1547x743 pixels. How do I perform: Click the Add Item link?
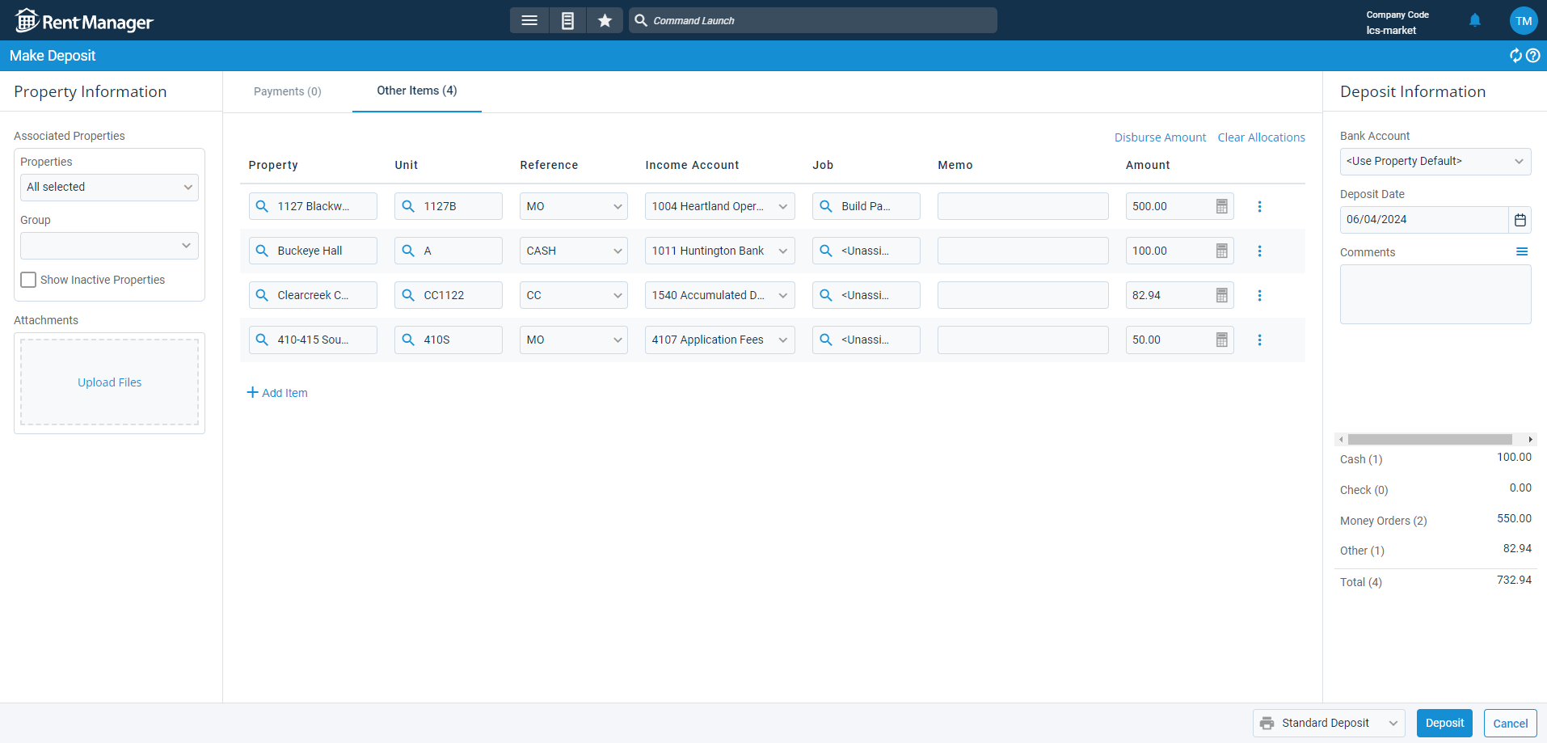click(277, 393)
